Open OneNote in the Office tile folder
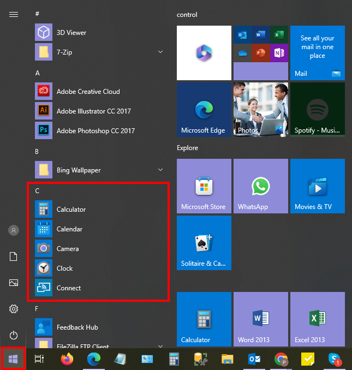Viewport: 352px width, 370px height. (x=279, y=53)
